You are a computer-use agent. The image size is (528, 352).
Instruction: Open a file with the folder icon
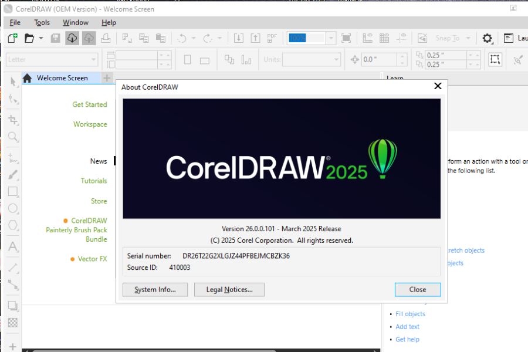pyautogui.click(x=29, y=38)
